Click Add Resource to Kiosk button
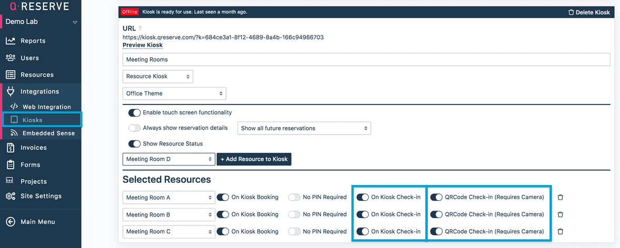The width and height of the screenshot is (620, 248). tap(254, 159)
